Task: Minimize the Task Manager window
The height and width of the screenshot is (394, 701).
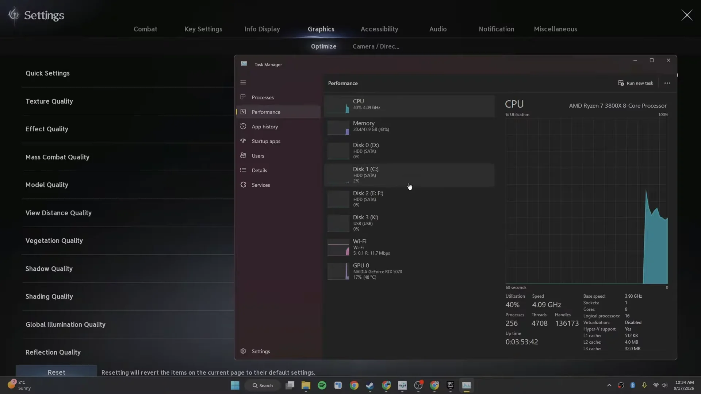Action: point(635,60)
